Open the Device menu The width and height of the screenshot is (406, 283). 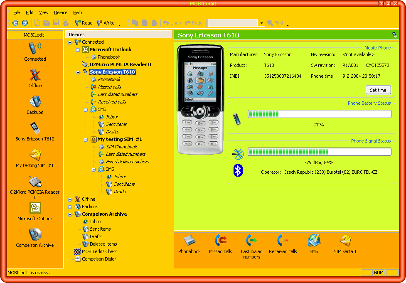point(61,12)
